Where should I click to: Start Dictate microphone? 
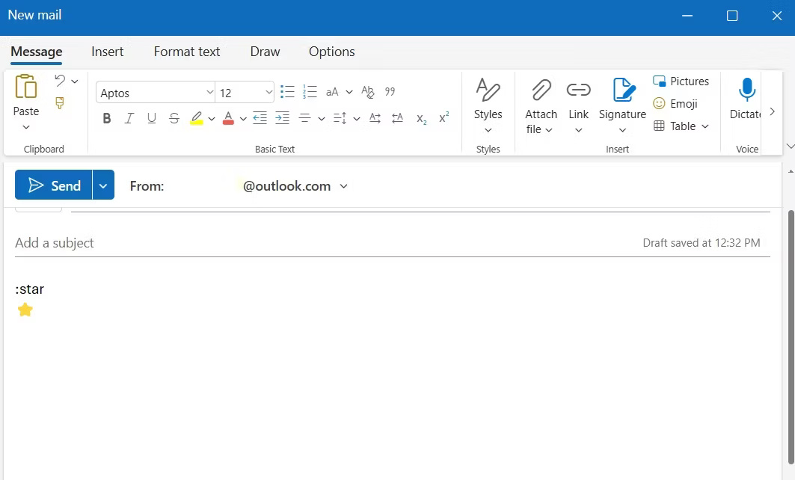[746, 90]
